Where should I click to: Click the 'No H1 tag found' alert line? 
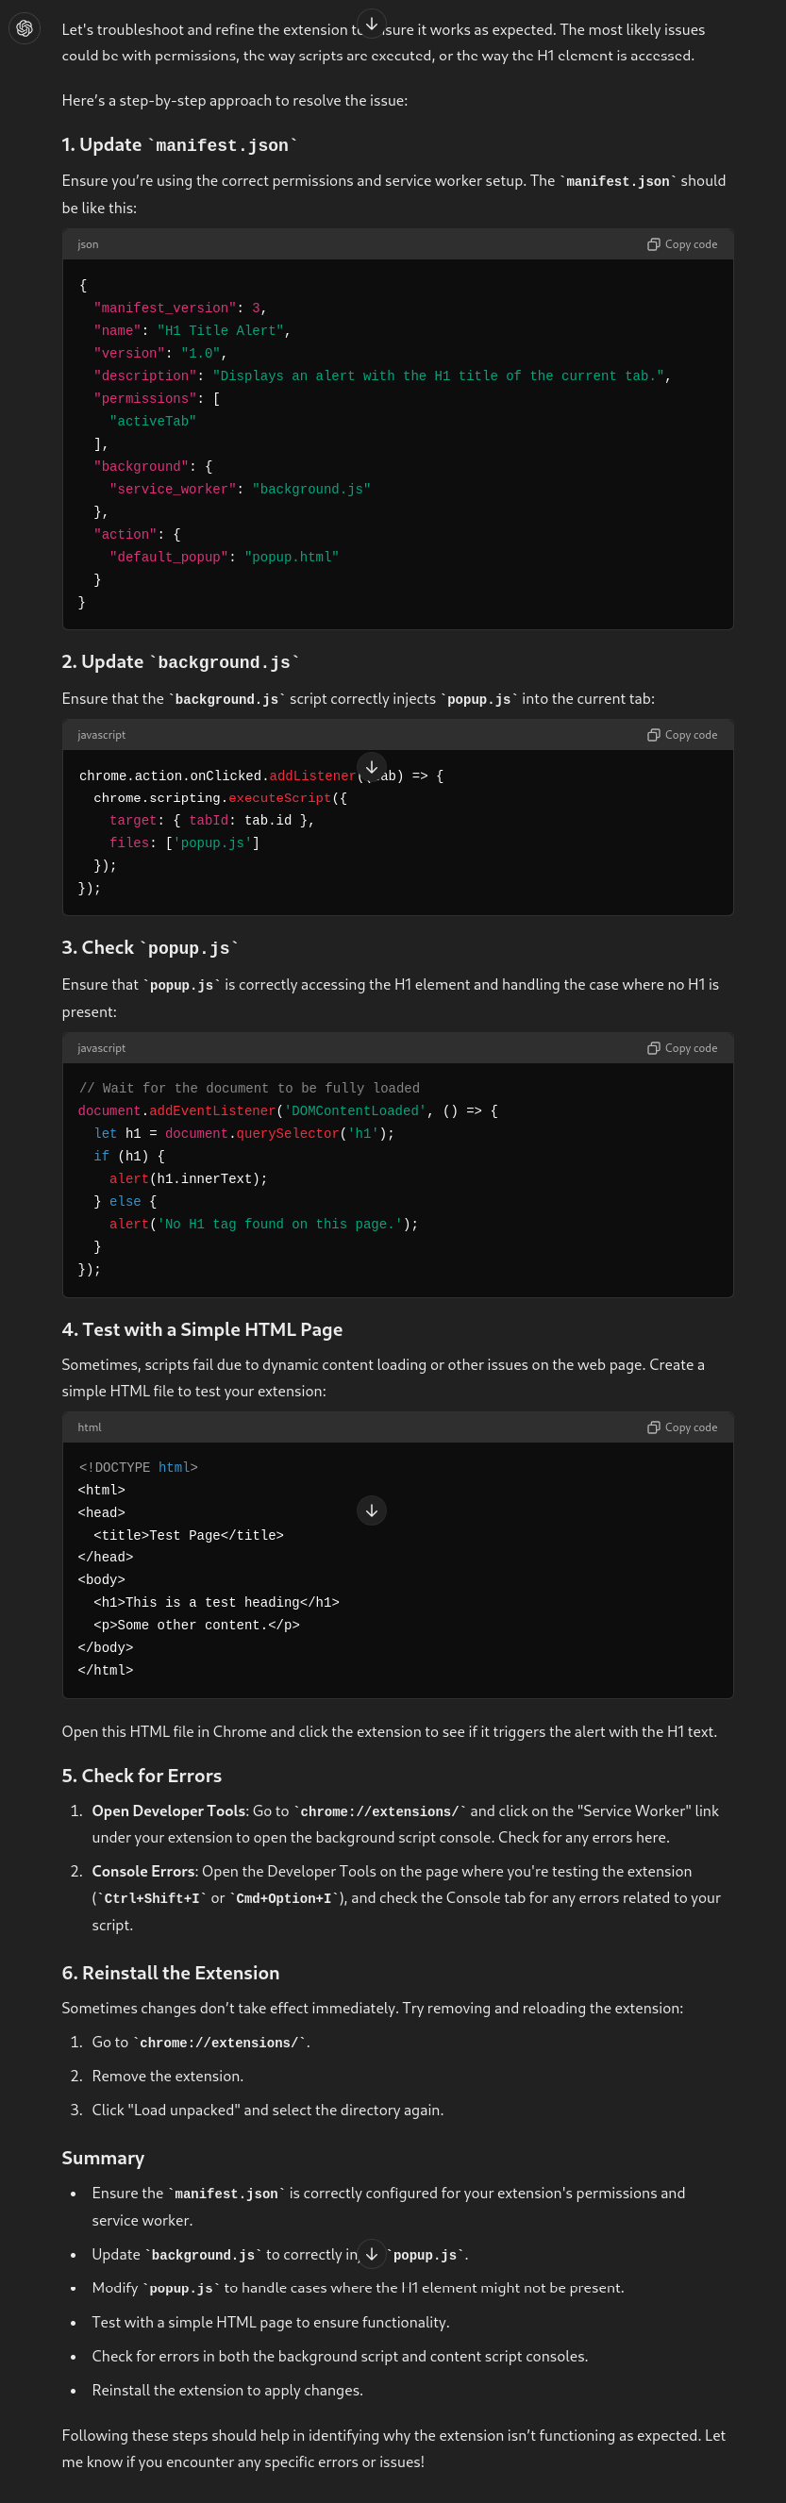pos(263,1225)
